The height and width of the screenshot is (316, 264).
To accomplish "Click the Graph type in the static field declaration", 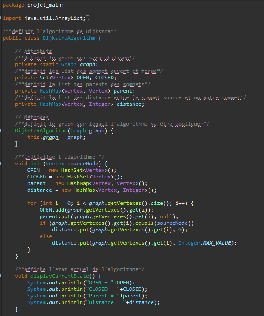I will (x=69, y=64).
